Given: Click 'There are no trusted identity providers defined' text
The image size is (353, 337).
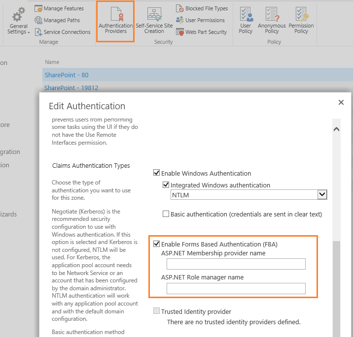Looking at the screenshot, I should [234, 322].
